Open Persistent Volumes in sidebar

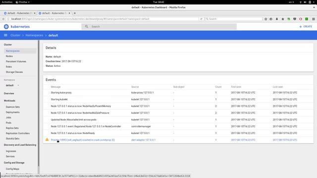coord(16,61)
